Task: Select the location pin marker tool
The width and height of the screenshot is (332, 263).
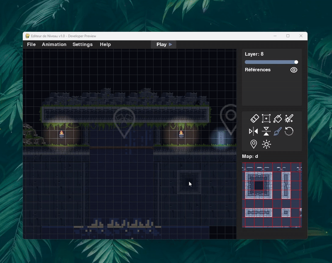Action: pyautogui.click(x=254, y=144)
